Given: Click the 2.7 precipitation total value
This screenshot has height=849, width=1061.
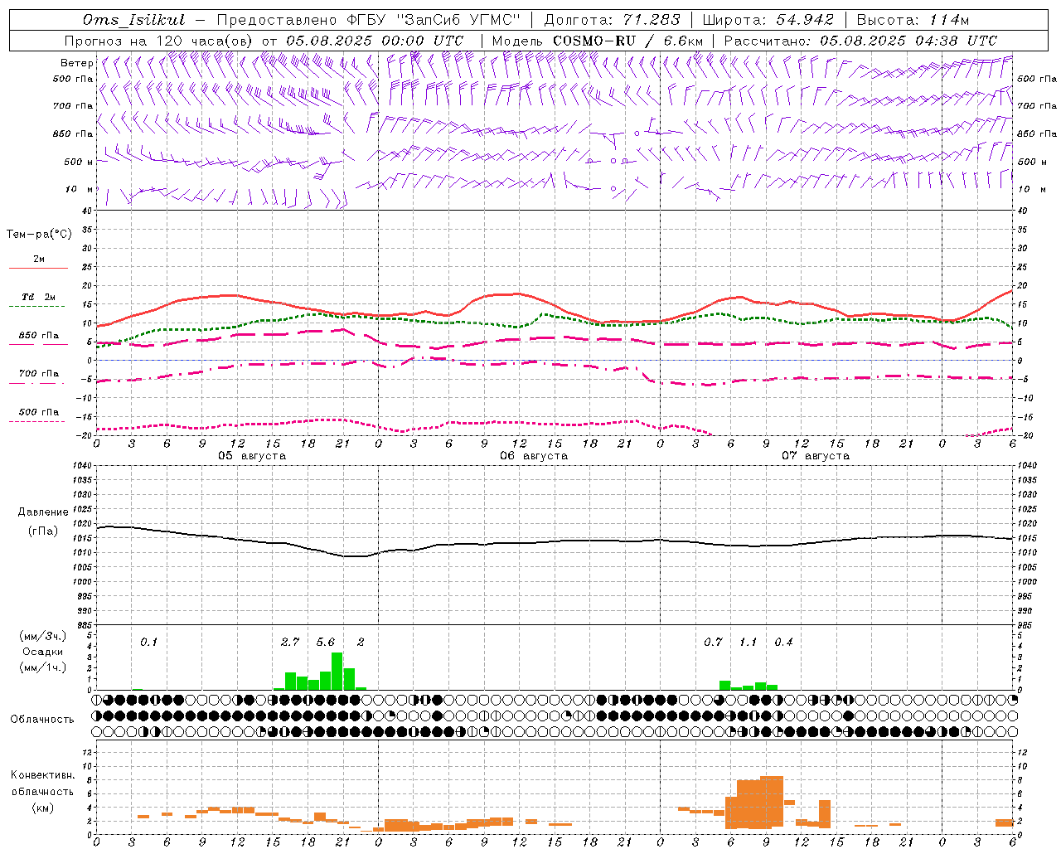Looking at the screenshot, I should (x=290, y=643).
